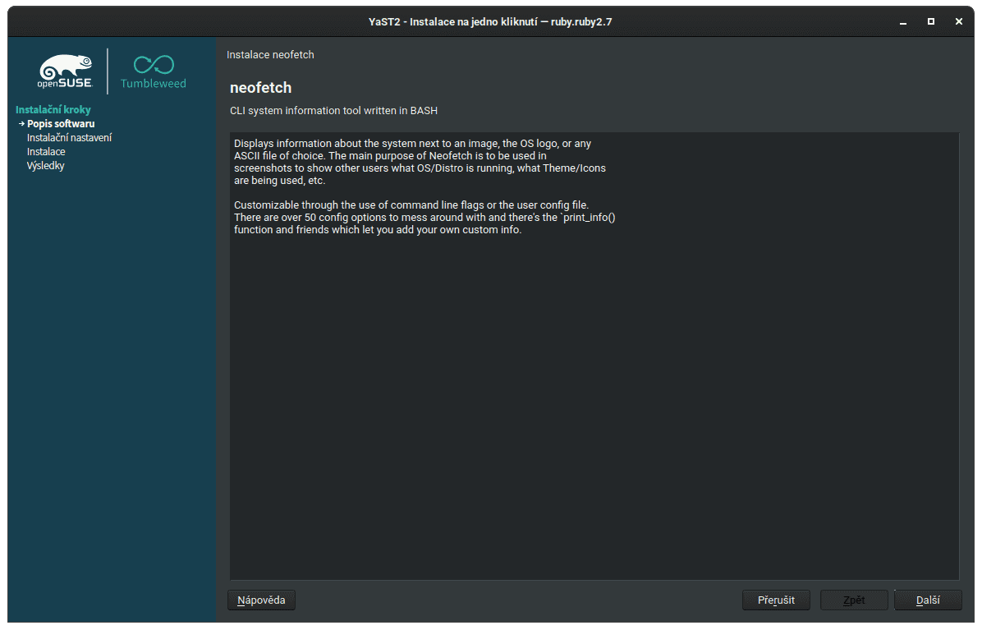Select the Instalace step
This screenshot has height=630, width=982.
pyautogui.click(x=45, y=151)
